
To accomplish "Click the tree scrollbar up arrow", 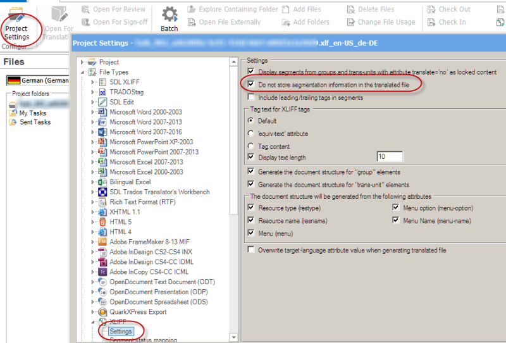I will tap(233, 61).
